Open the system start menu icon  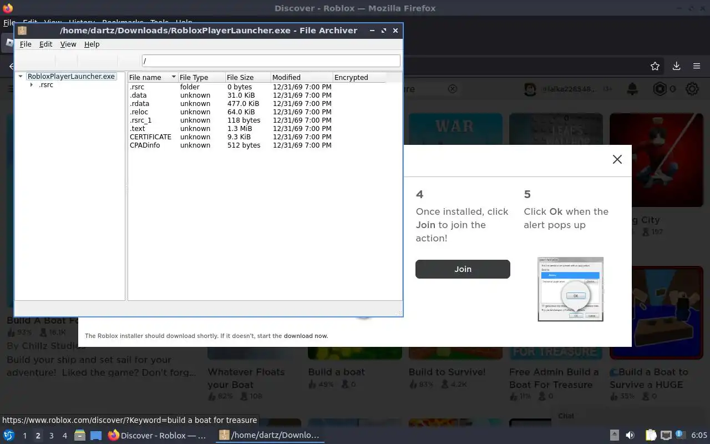pos(9,435)
